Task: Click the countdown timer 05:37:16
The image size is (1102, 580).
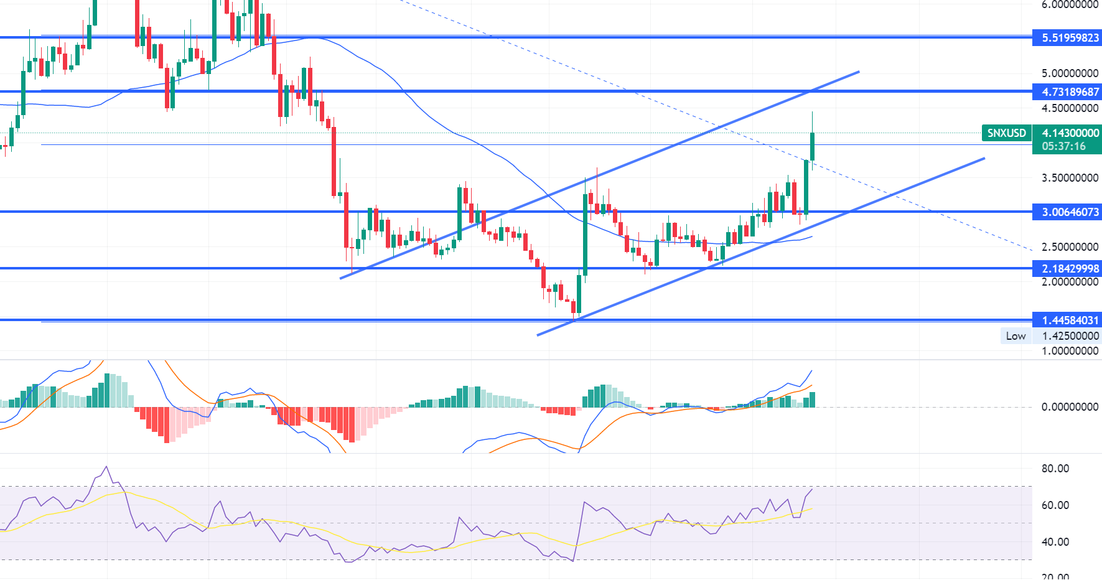Action: [1064, 146]
